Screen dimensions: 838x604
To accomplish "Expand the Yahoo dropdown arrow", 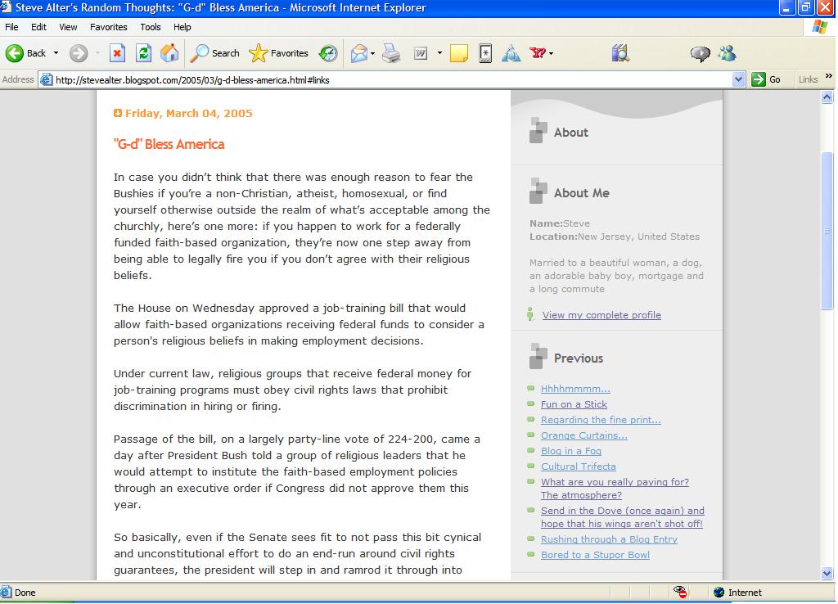I will click(x=551, y=53).
